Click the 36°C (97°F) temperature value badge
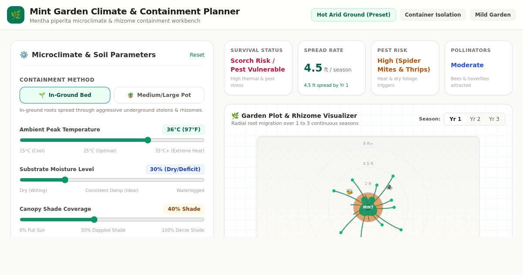Viewport: 523px width, 275px height. tap(183, 130)
